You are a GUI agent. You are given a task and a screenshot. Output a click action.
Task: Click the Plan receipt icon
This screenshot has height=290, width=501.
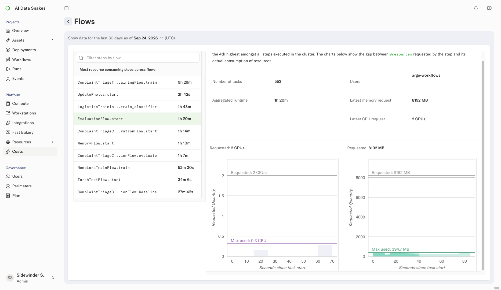8,196
